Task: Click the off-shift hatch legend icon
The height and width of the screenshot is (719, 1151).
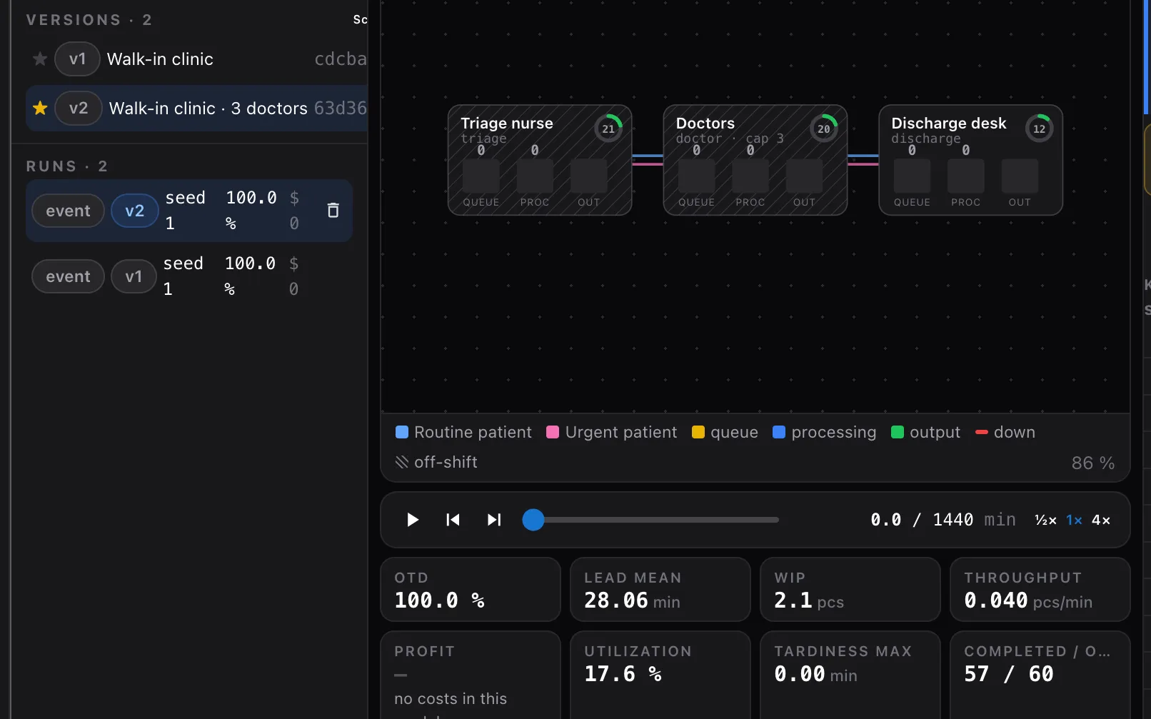Action: pyautogui.click(x=402, y=462)
